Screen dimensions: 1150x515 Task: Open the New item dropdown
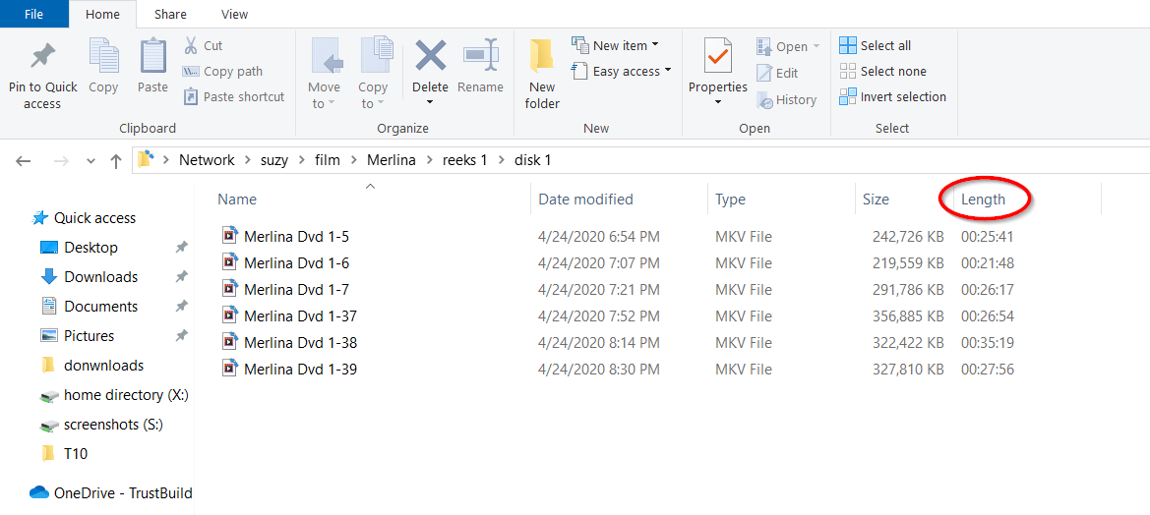point(615,46)
